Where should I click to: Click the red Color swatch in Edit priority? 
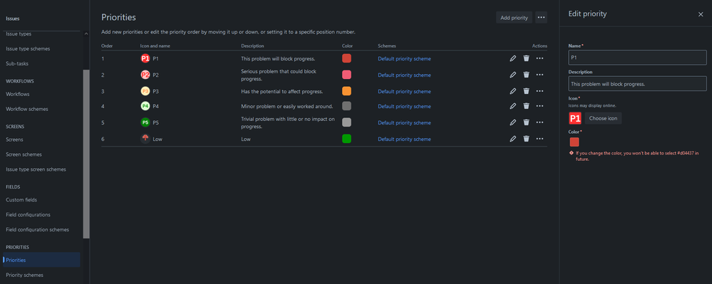(574, 142)
